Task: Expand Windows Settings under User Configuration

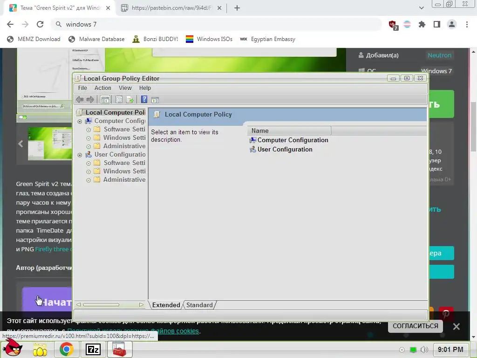Action: [89, 172]
